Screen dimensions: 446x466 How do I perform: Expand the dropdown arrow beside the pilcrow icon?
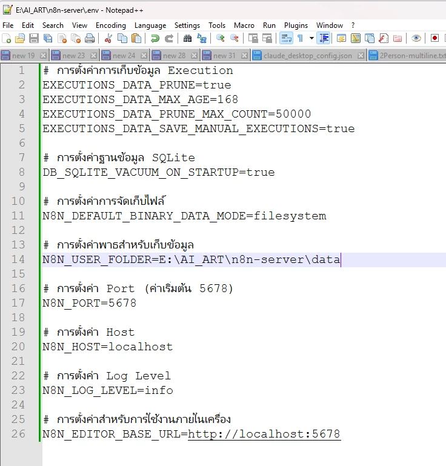click(x=311, y=38)
